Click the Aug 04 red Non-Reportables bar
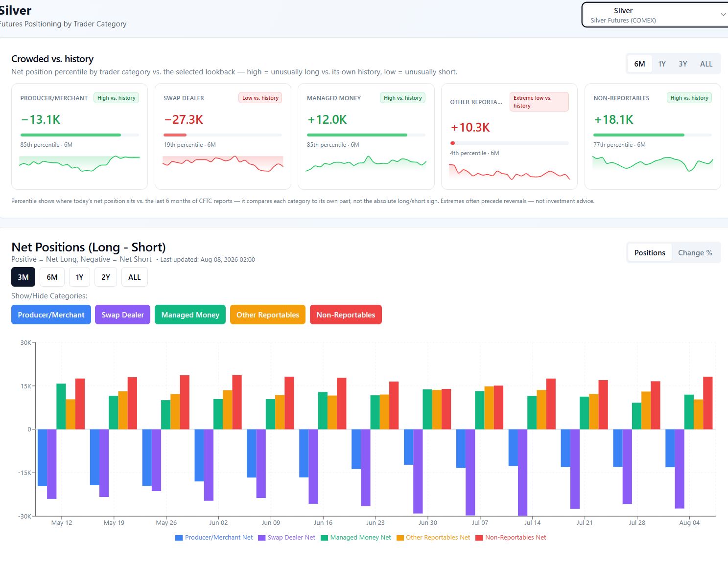This screenshot has height=564, width=728. coord(708,403)
